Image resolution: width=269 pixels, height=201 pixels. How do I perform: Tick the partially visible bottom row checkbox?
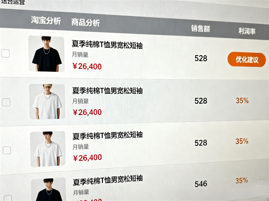pyautogui.click(x=8, y=198)
